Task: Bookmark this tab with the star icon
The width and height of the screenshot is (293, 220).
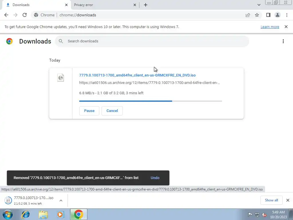Action: coord(257,15)
